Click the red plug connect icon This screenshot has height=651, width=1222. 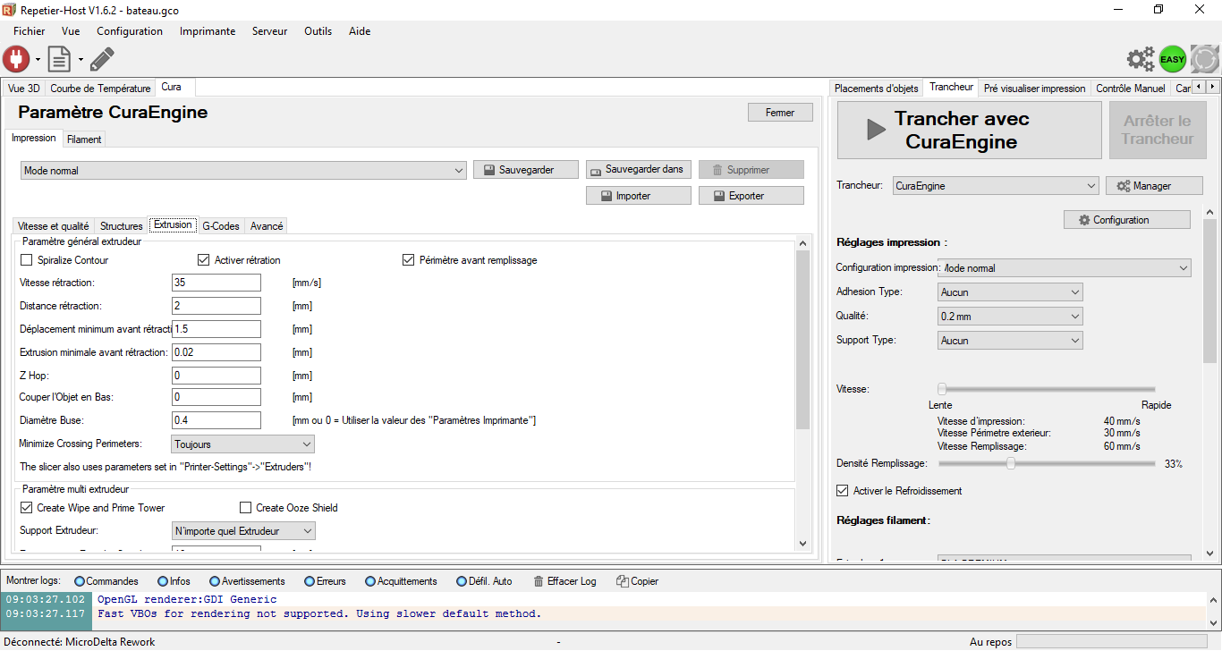pyautogui.click(x=16, y=59)
